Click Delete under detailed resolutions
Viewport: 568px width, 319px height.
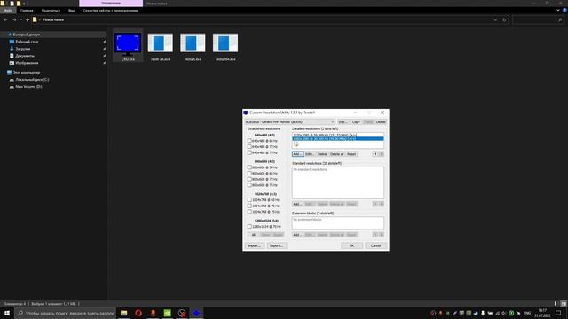[322, 154]
